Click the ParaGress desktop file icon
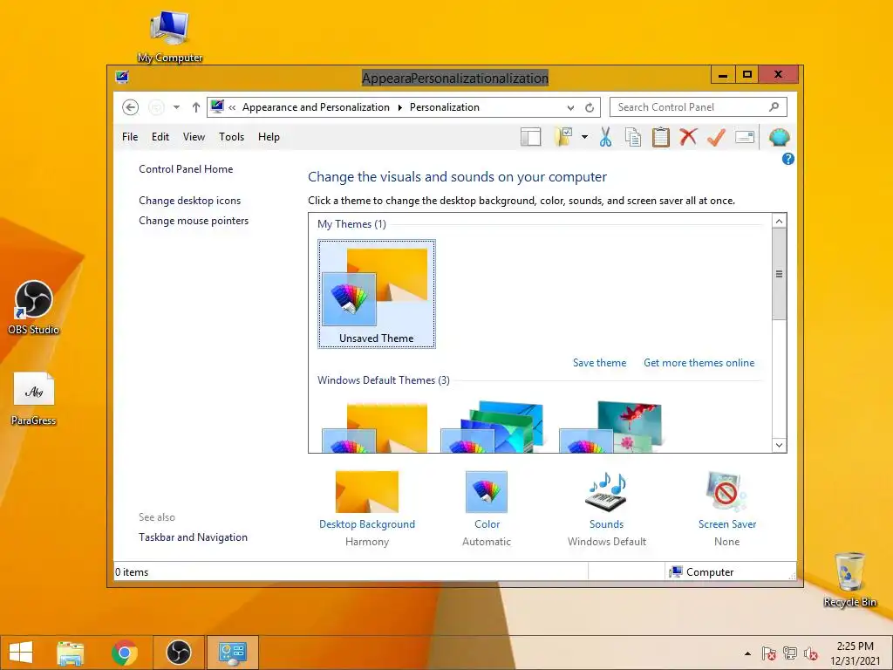The width and height of the screenshot is (893, 670). pyautogui.click(x=34, y=398)
